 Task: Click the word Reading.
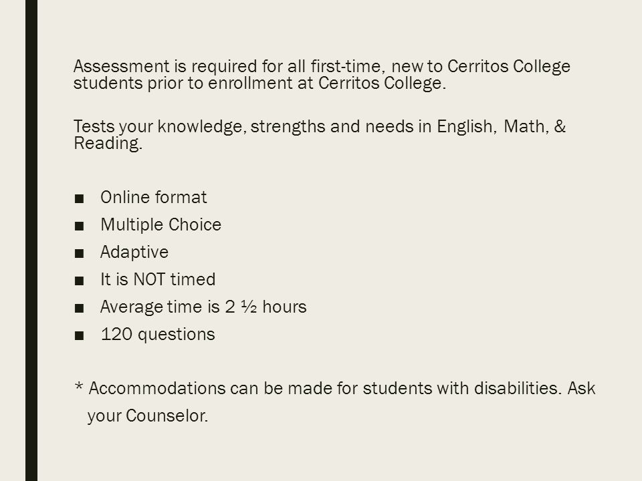pyautogui.click(x=108, y=144)
